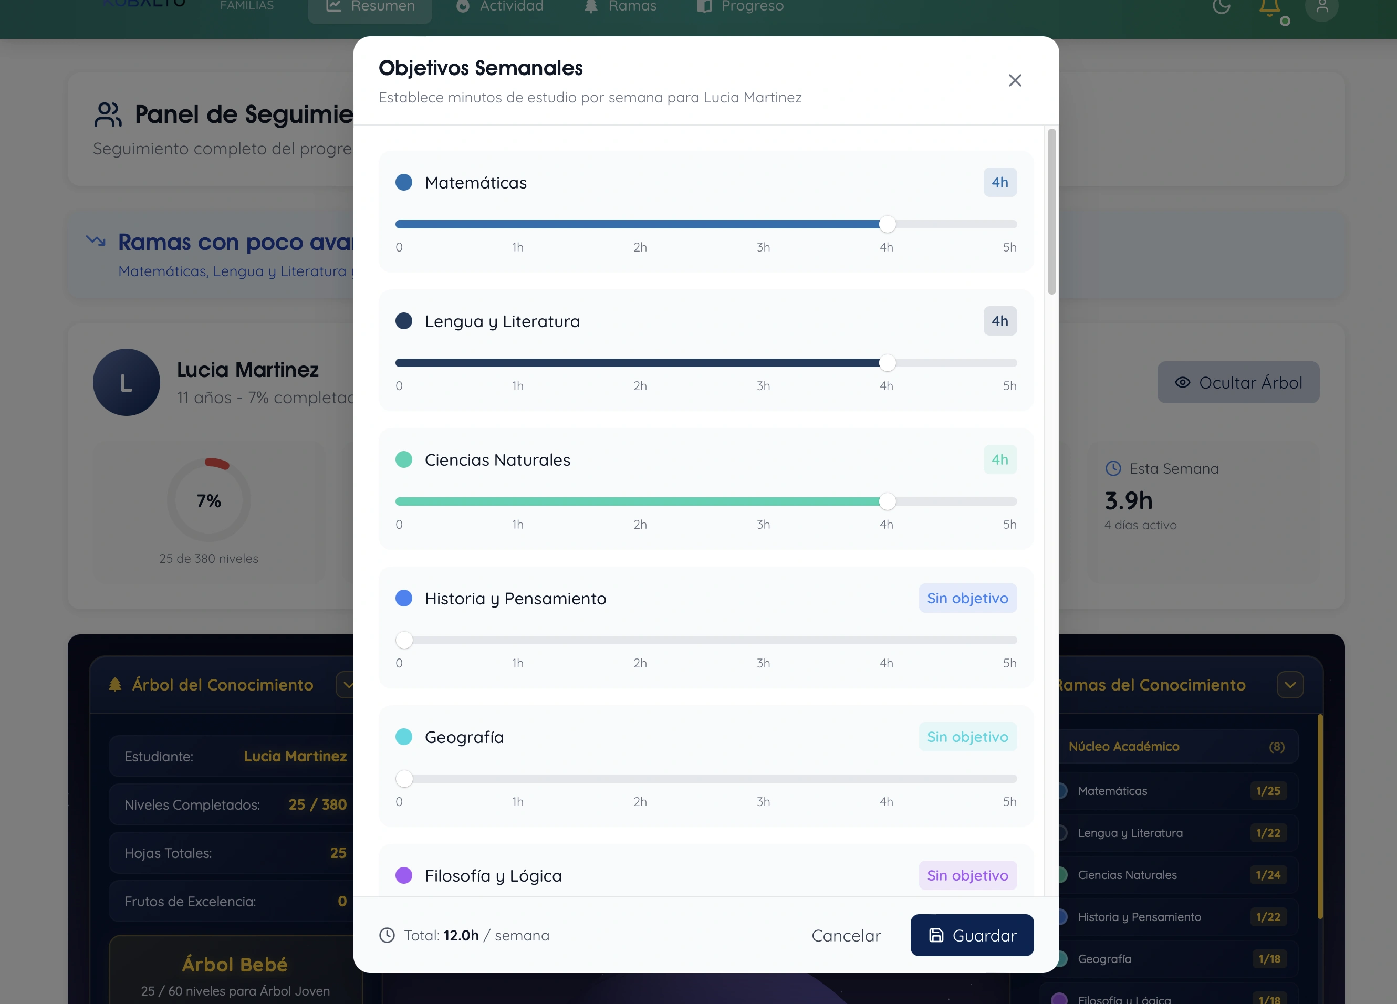Click Historia y Pensamiento slider handle
The height and width of the screenshot is (1004, 1397).
(x=404, y=640)
